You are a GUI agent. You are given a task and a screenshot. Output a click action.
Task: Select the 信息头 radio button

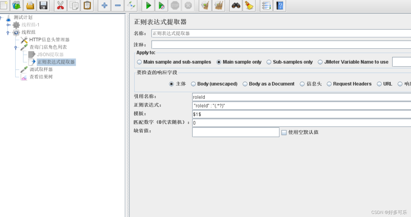pos(302,84)
